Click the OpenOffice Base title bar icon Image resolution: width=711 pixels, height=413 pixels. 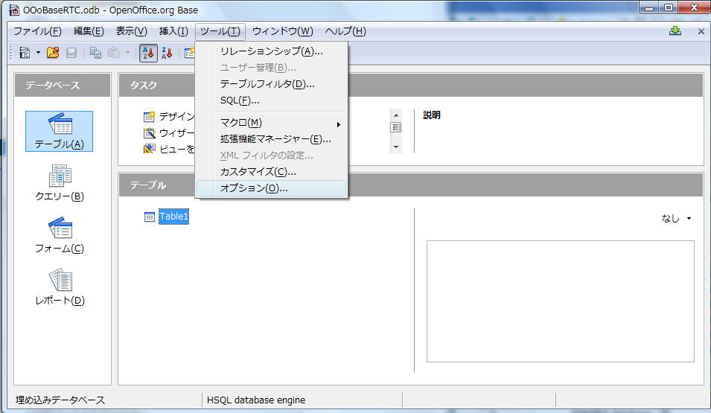[14, 10]
